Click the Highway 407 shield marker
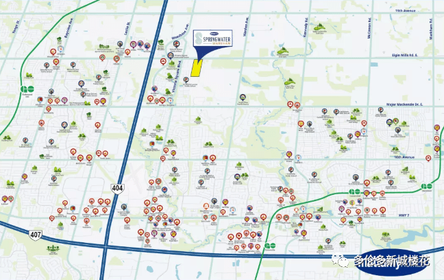The image size is (444, 280). coord(36,235)
